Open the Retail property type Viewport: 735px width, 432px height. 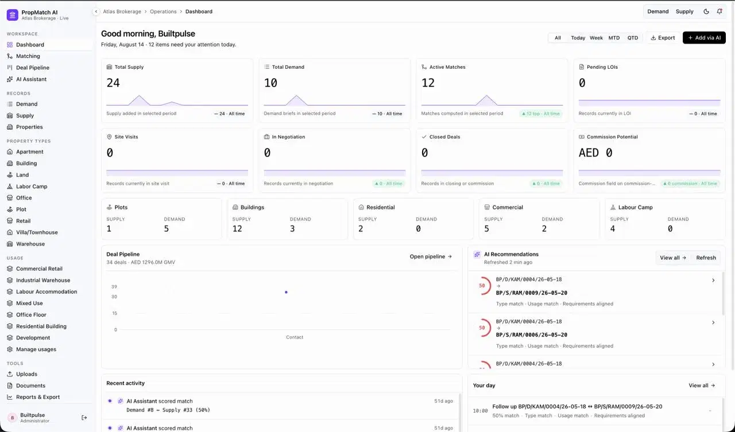pos(47,221)
